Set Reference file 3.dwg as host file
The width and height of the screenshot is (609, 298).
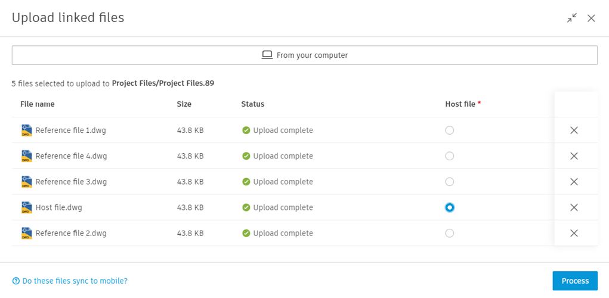[x=450, y=182]
